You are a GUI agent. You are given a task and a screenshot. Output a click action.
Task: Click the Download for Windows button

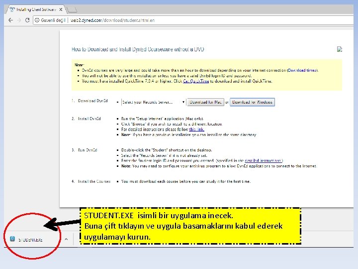click(252, 102)
